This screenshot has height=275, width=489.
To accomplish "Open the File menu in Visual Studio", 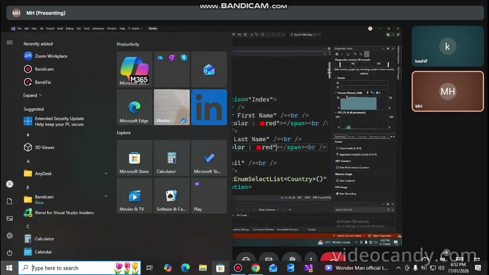I will coord(19,28).
